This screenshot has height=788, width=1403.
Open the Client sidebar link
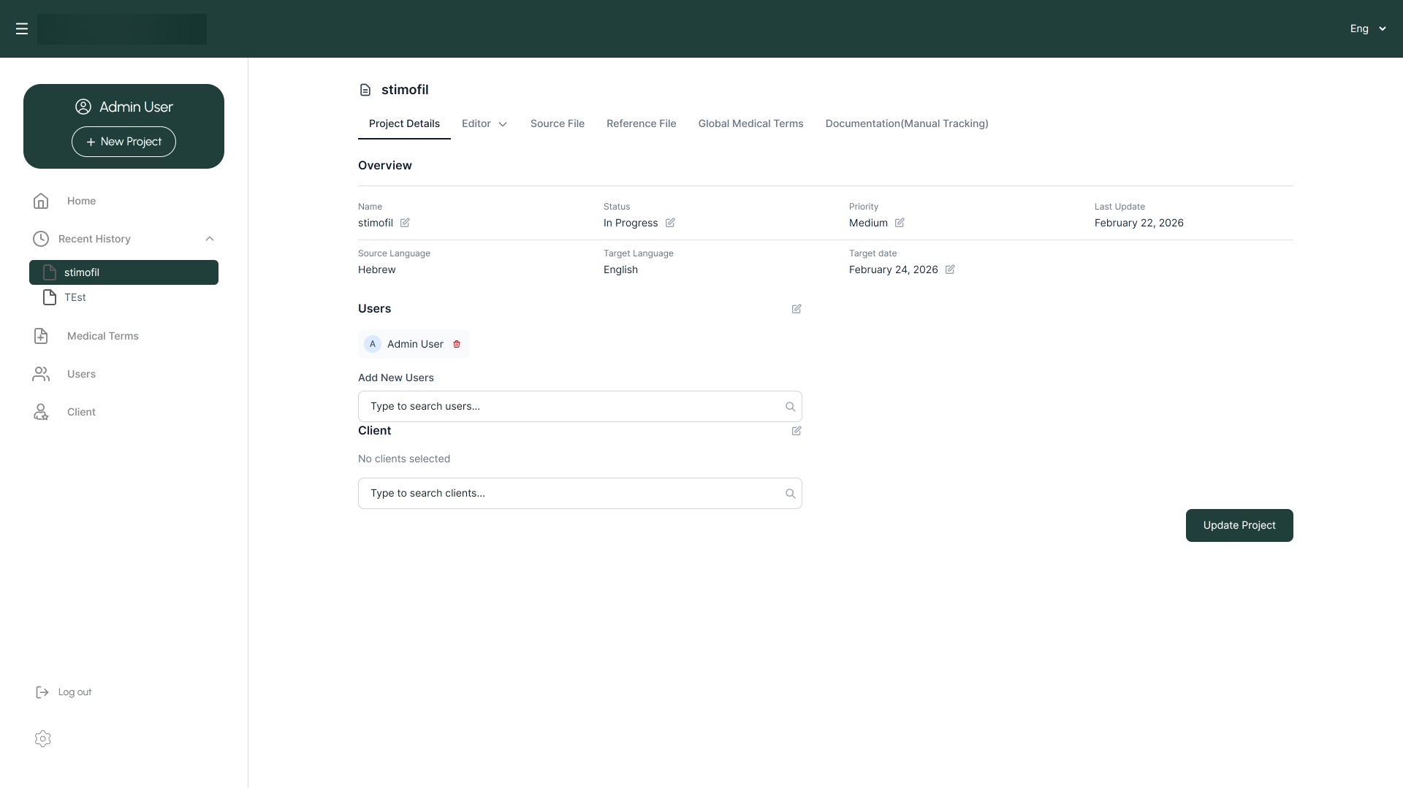[81, 412]
